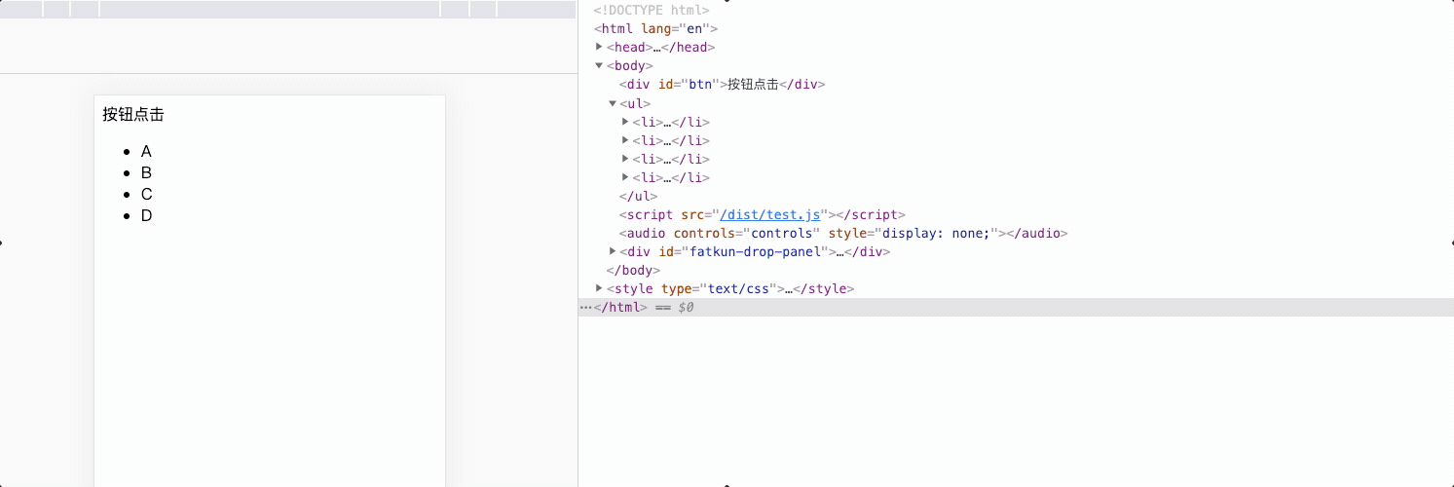This screenshot has width=1454, height=487.
Task: Click list item C in the preview
Action: coord(146,195)
